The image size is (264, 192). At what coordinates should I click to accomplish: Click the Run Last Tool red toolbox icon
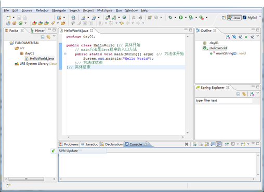click(202, 18)
